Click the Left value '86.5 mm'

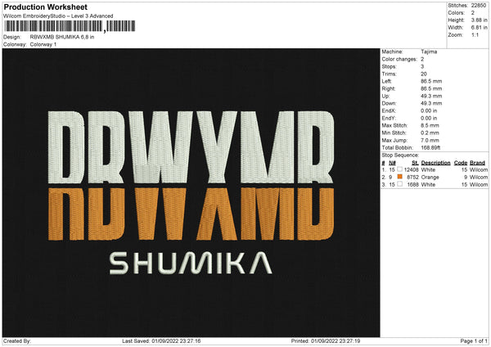point(431,81)
